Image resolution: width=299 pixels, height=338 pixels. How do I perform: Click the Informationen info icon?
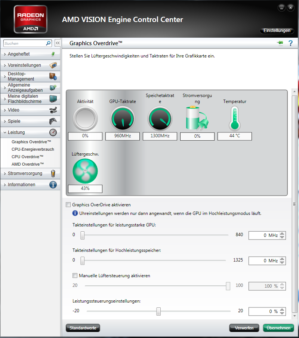tap(53, 185)
